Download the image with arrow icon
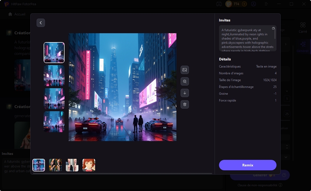Screen dimensions: 311x191 tap(185, 93)
